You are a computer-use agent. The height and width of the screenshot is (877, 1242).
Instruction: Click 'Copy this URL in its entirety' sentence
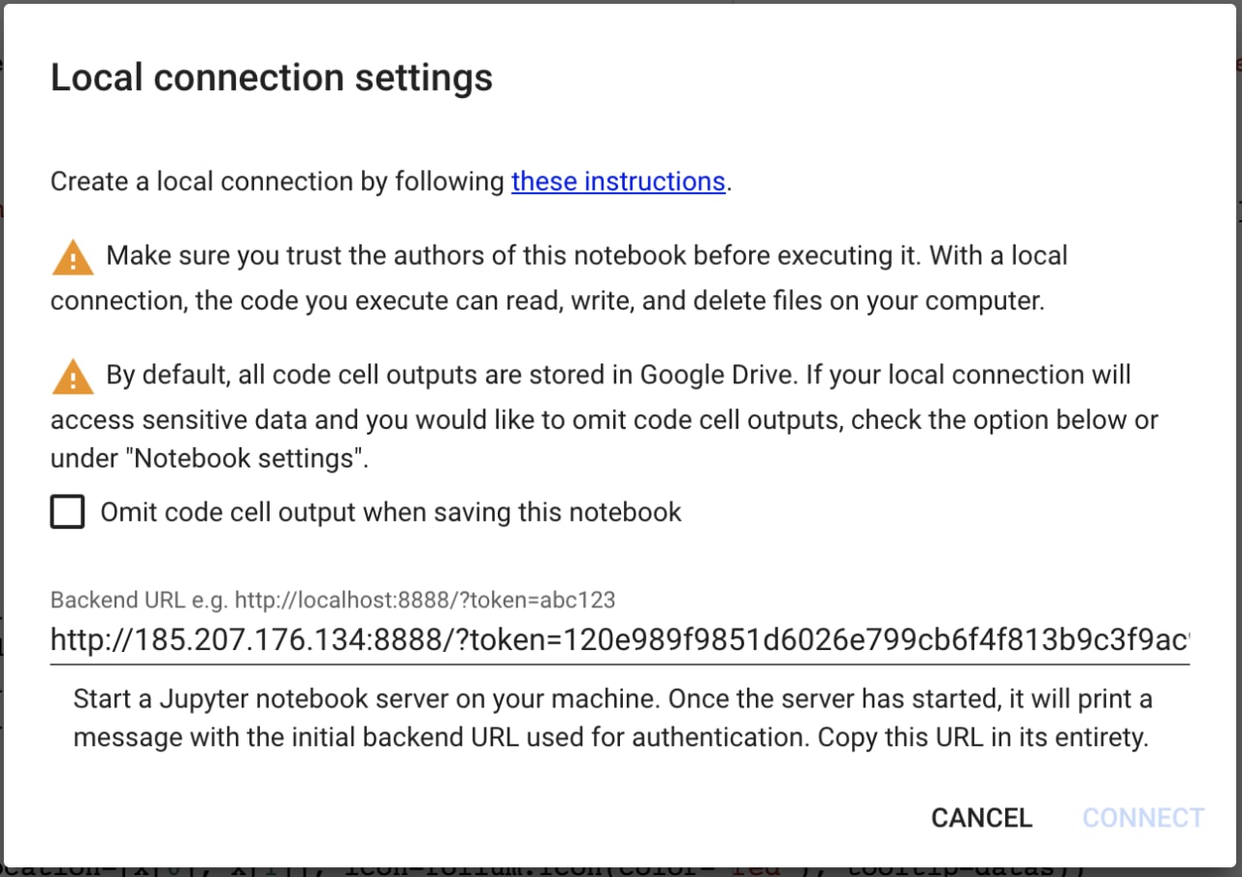pos(983,737)
